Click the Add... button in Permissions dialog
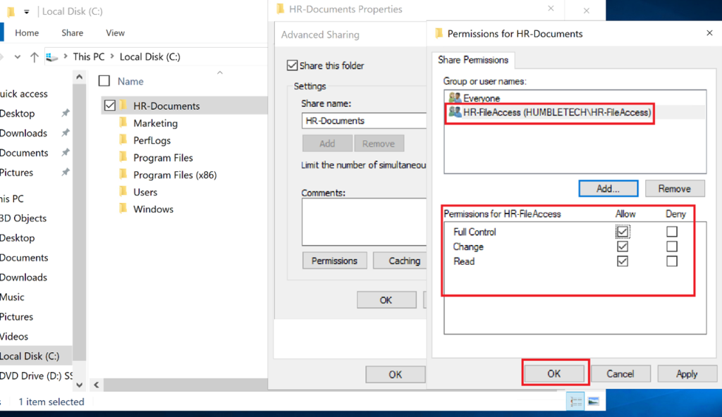The width and height of the screenshot is (722, 417). point(608,189)
